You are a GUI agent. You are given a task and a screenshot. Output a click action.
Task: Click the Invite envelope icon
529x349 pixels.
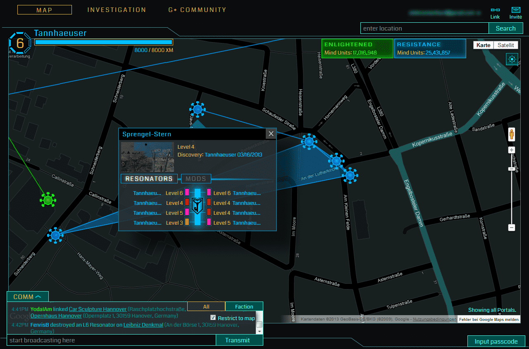tap(515, 10)
